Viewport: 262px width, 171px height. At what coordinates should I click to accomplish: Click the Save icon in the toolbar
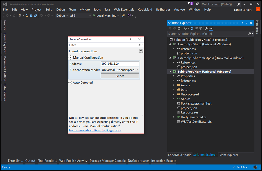[31, 16]
